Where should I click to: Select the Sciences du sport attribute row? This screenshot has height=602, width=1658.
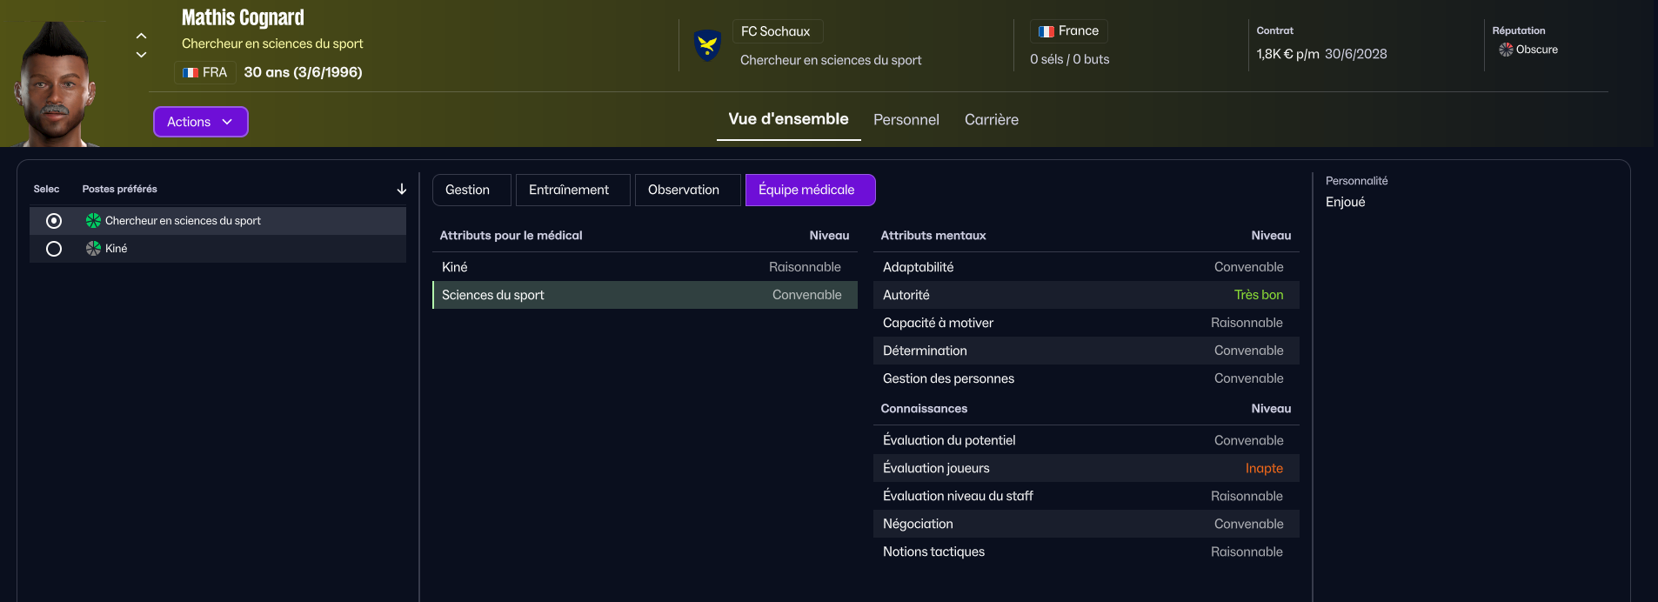tap(645, 295)
